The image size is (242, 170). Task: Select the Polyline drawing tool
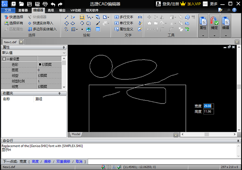pos(89,17)
